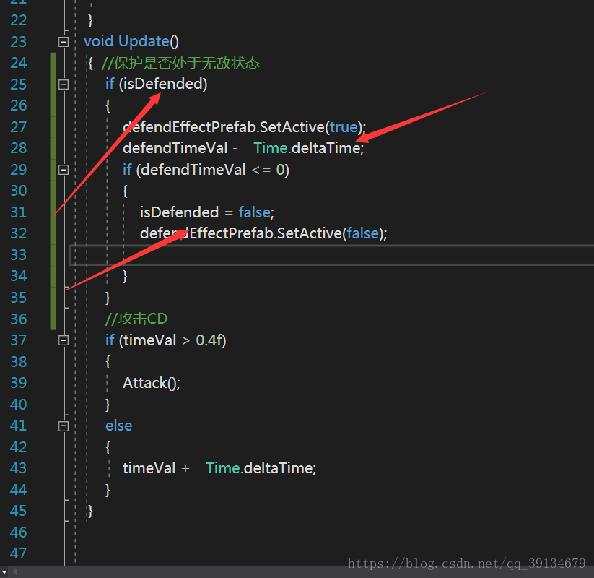
Task: Click line number 33 in gutter
Action: pos(19,255)
